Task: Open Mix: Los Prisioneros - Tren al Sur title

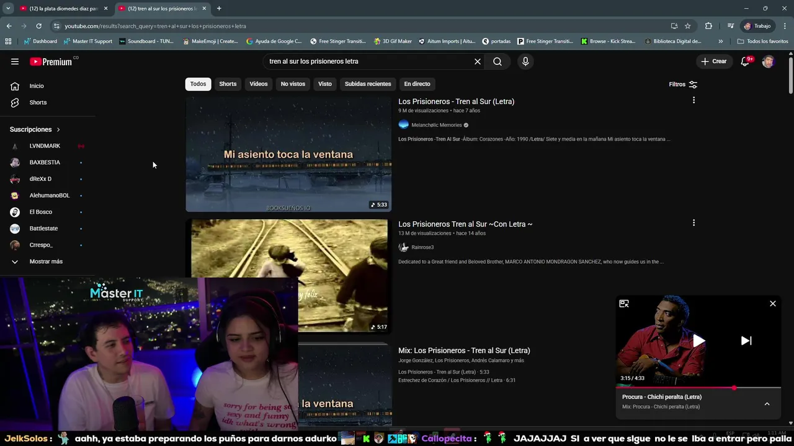Action: pos(464,351)
